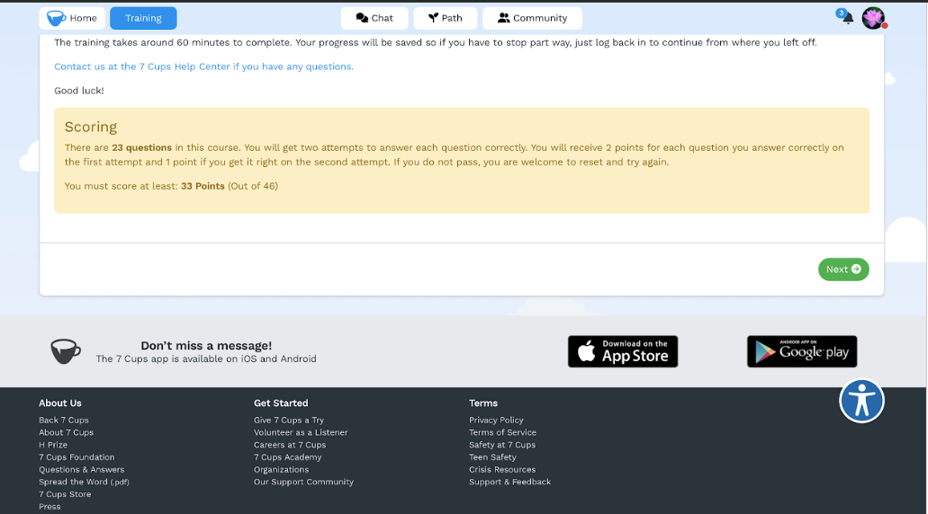Image resolution: width=928 pixels, height=514 pixels.
Task: Open the Training tab
Action: coord(143,18)
